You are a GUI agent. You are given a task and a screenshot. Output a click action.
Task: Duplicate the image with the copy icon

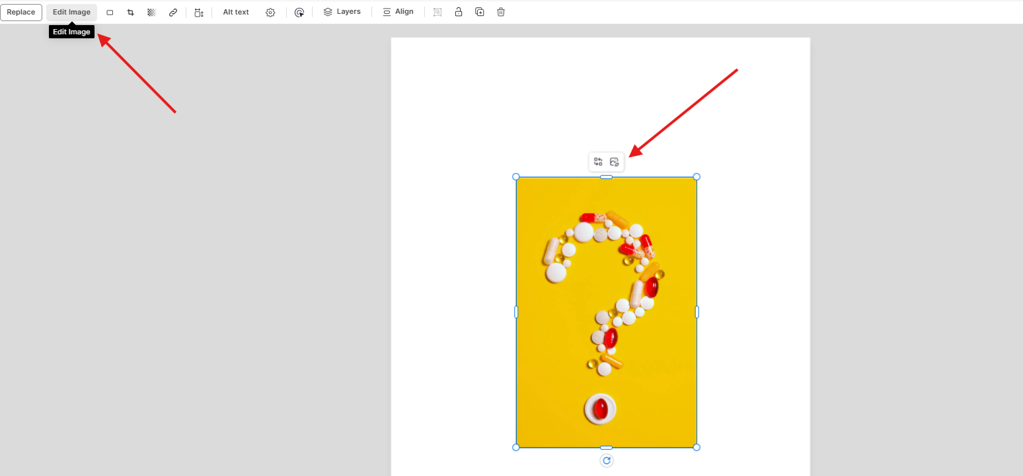[480, 12]
